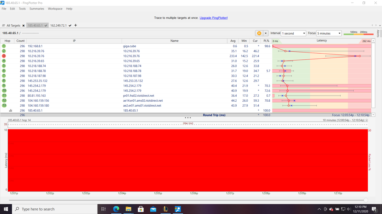Open the Help menu
Screen dimensions: 382x214
click(69, 9)
